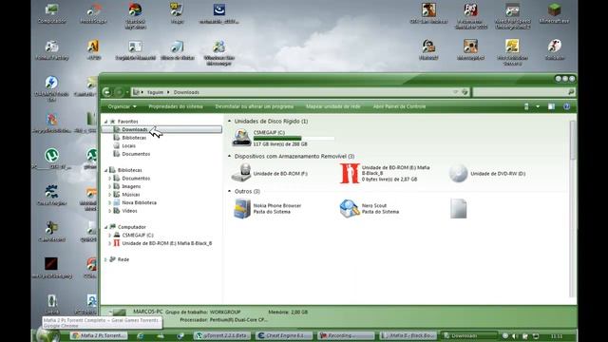This screenshot has width=608, height=342.
Task: Click the taskbar clock
Action: pos(557,335)
